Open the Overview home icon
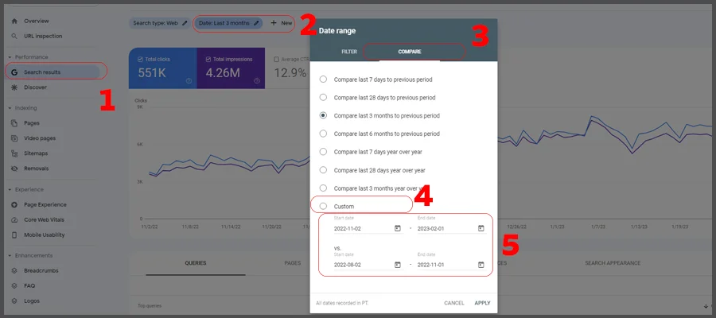 tap(14, 20)
